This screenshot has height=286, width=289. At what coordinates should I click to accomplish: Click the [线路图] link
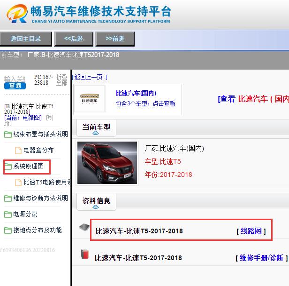[x=251, y=231]
